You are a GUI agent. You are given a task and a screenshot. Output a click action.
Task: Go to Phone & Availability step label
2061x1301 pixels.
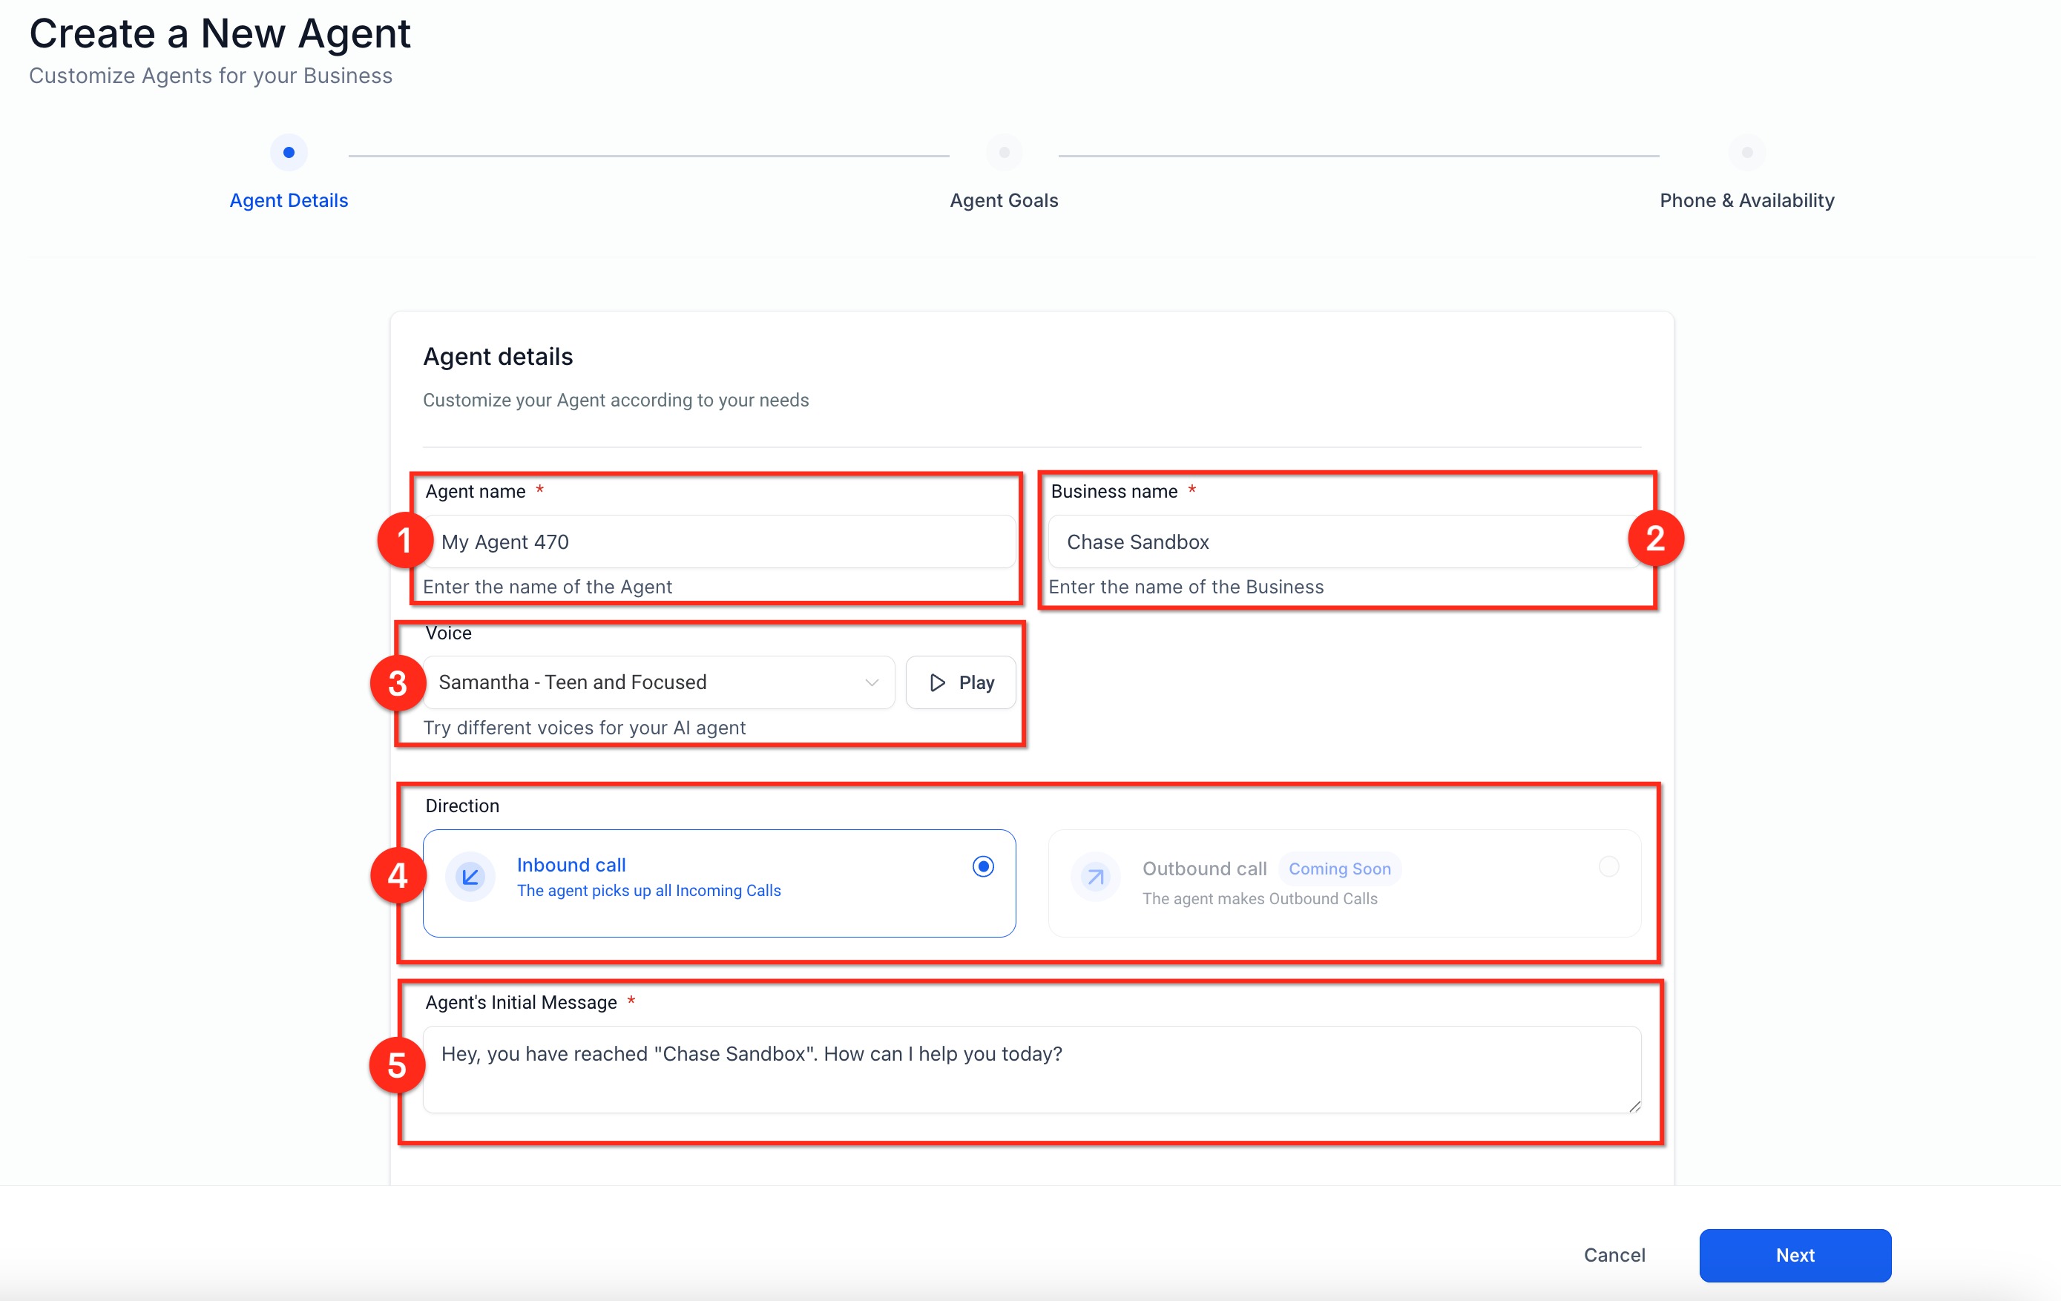[x=1746, y=200]
